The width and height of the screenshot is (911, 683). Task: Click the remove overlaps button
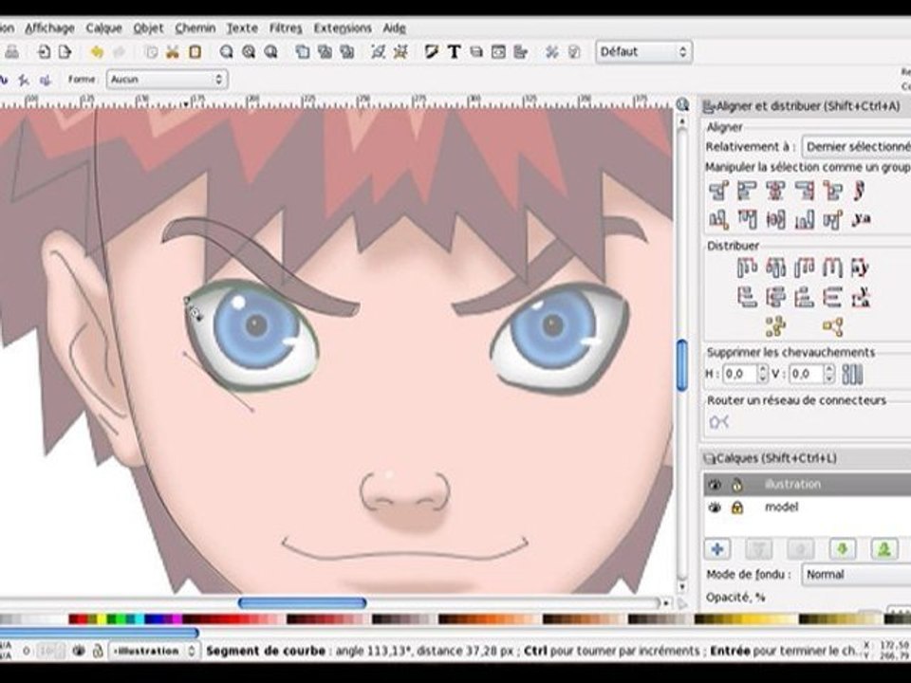click(852, 374)
